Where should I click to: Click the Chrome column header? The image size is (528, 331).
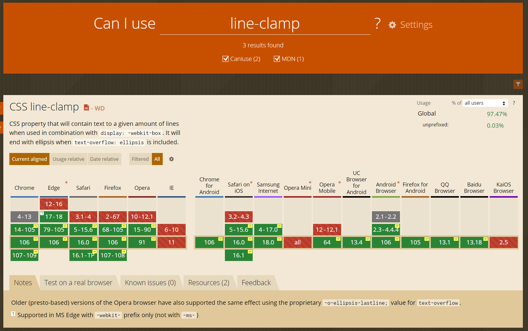point(24,188)
